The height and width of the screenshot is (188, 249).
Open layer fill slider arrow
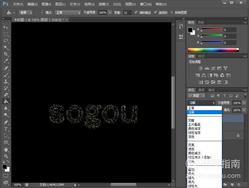[244, 110]
